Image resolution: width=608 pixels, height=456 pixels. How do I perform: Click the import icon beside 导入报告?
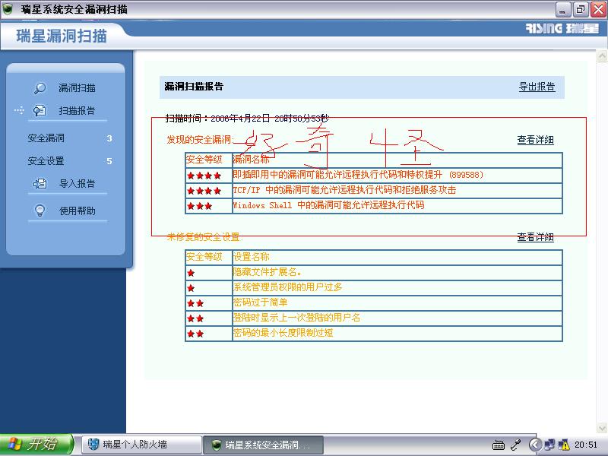coord(40,184)
